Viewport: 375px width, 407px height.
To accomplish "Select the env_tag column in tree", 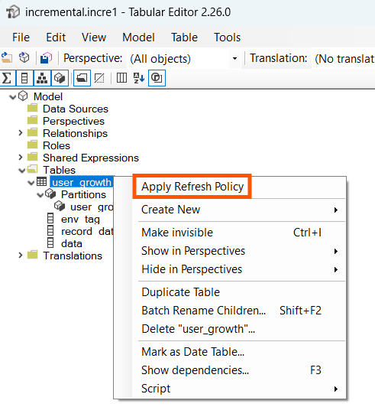I will click(80, 220).
